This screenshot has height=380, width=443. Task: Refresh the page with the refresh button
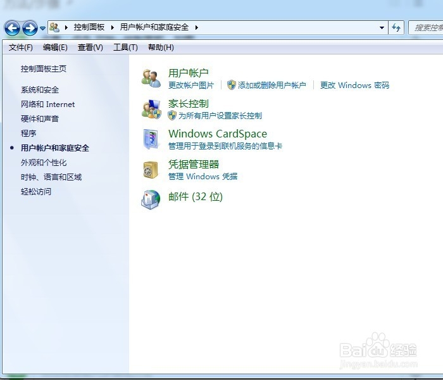pyautogui.click(x=396, y=28)
